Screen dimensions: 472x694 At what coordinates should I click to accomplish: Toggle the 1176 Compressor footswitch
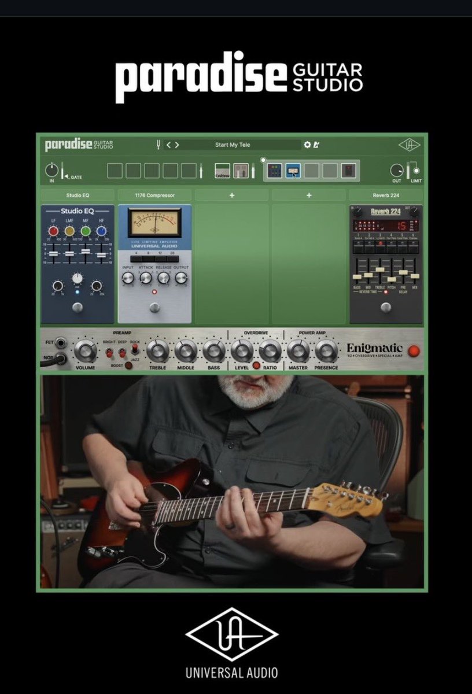(154, 308)
